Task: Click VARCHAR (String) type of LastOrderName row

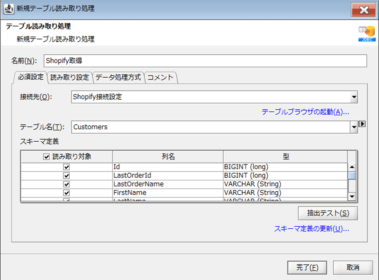Action: (x=285, y=184)
